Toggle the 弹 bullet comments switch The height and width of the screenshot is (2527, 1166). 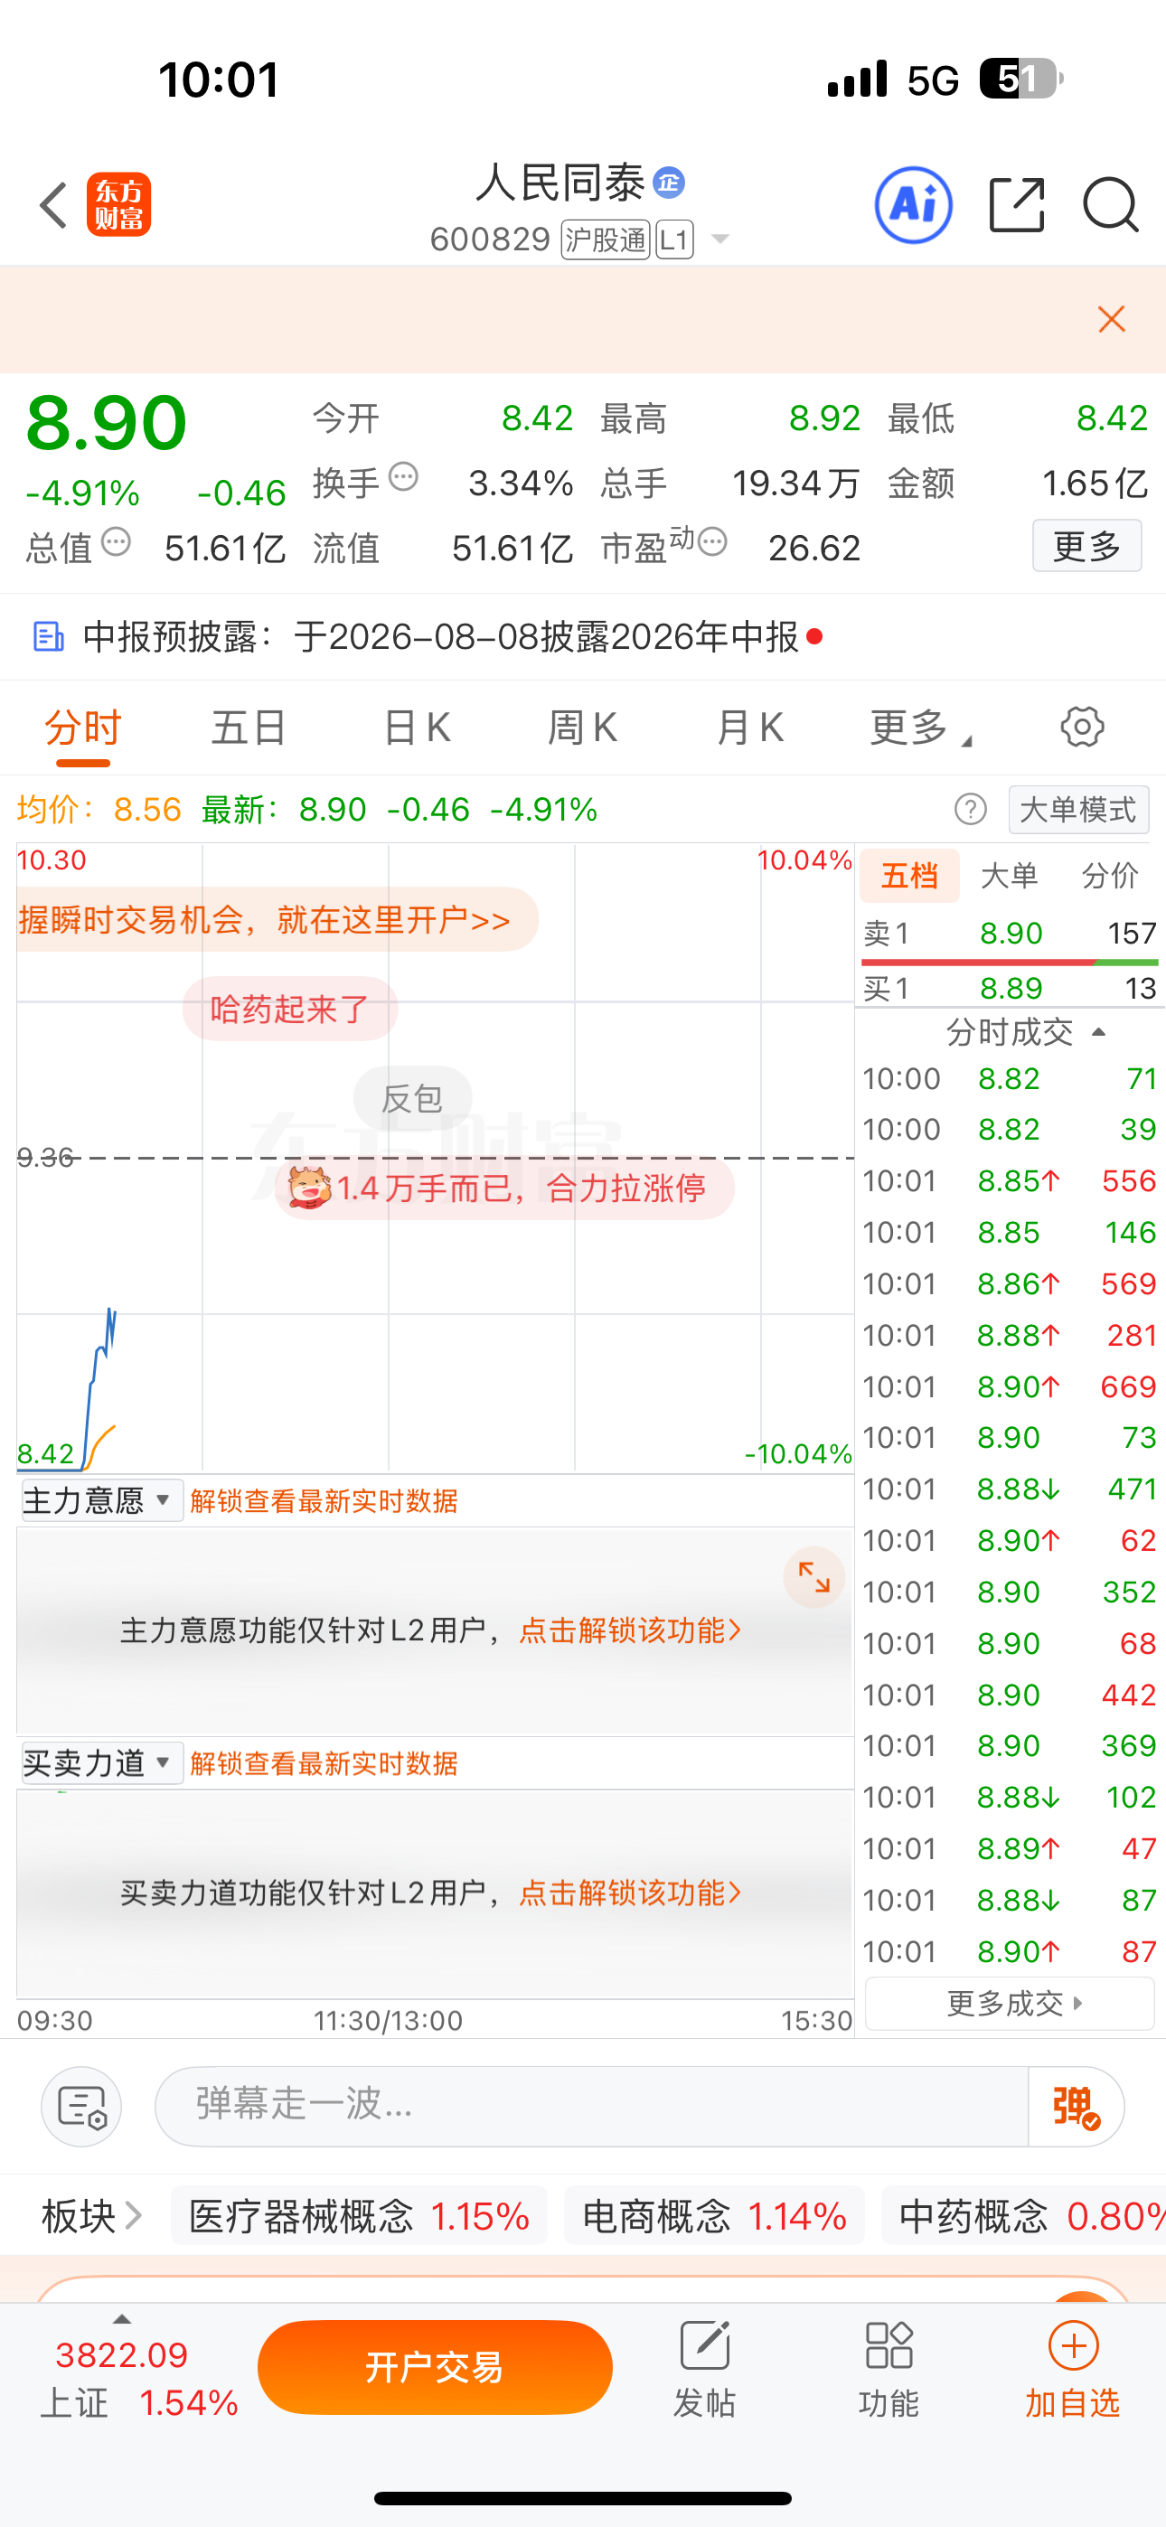pyautogui.click(x=1076, y=2106)
